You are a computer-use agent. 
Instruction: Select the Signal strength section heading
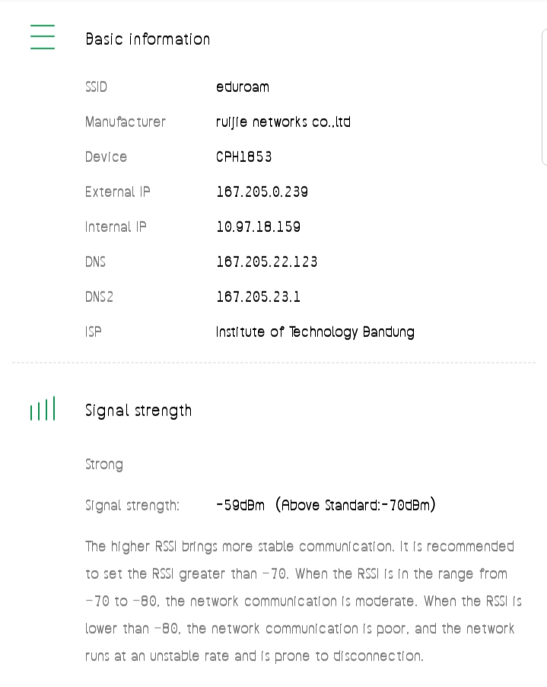pyautogui.click(x=138, y=411)
